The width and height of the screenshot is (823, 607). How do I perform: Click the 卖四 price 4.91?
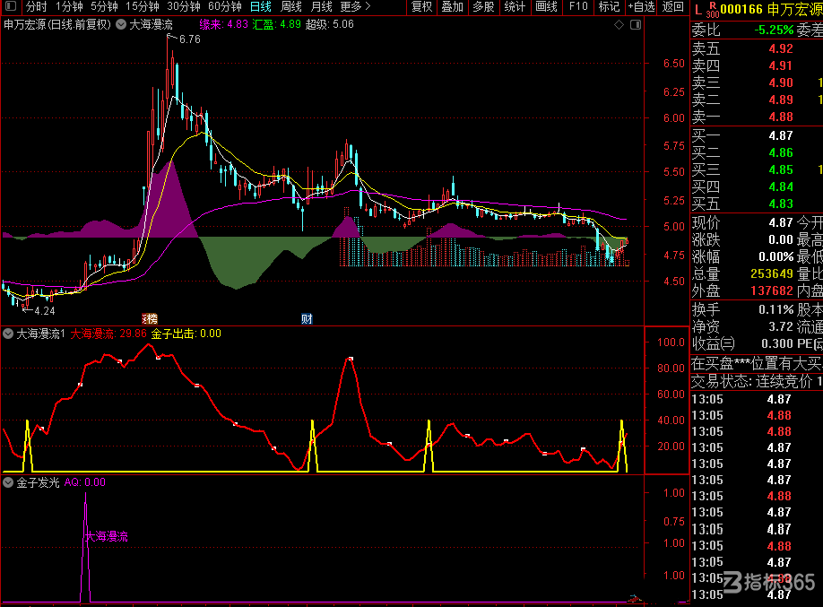click(x=781, y=65)
